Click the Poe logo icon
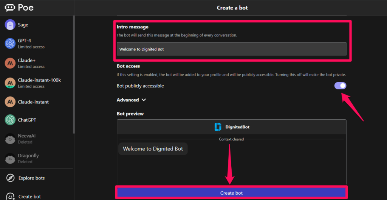 coord(10,8)
